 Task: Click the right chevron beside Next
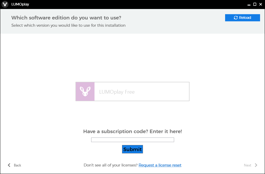[x=256, y=165]
